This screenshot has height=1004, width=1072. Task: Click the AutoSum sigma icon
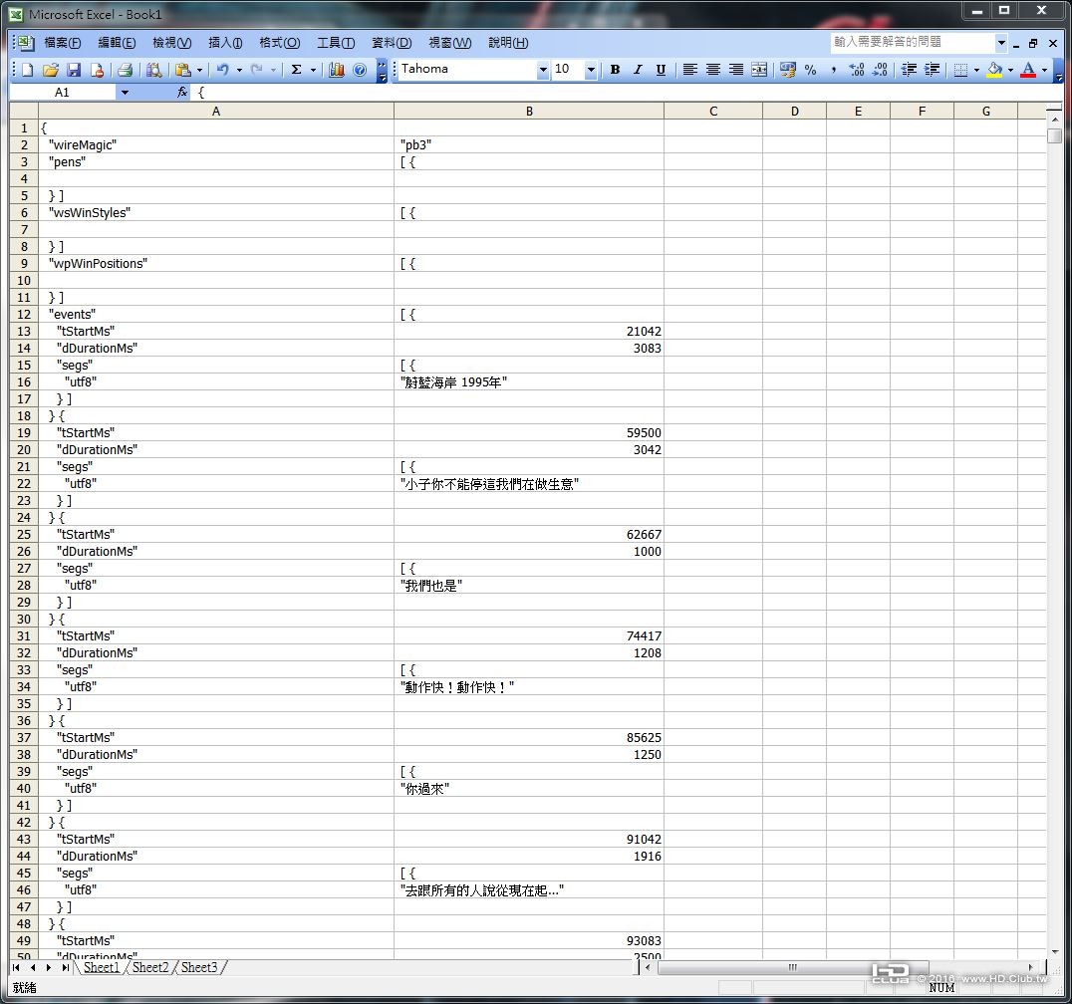[x=297, y=70]
